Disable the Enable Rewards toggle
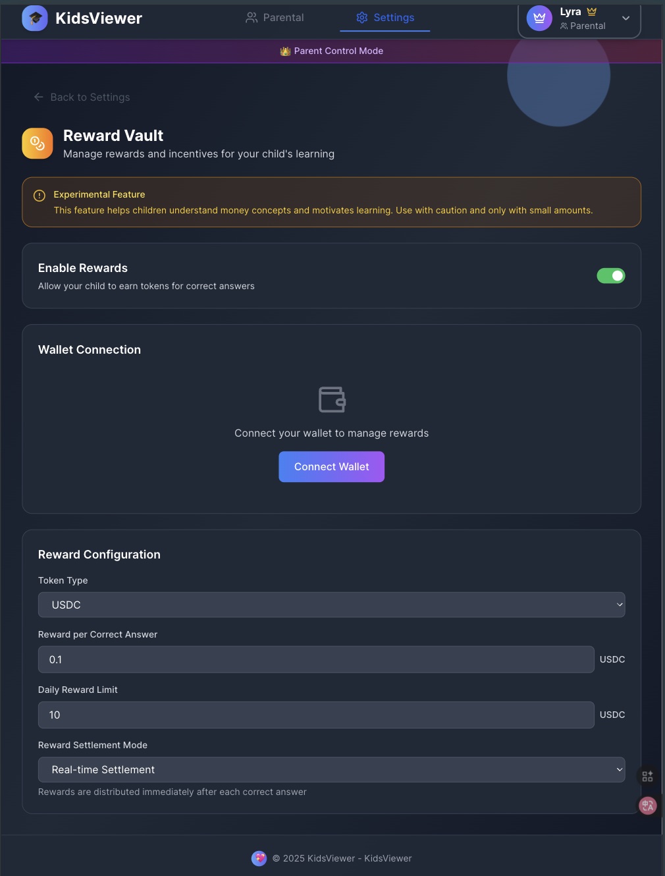Viewport: 665px width, 876px height. pyautogui.click(x=611, y=276)
